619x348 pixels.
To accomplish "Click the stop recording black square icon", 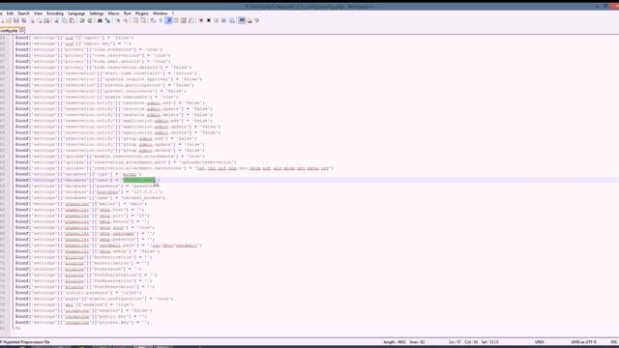I will (209, 20).
